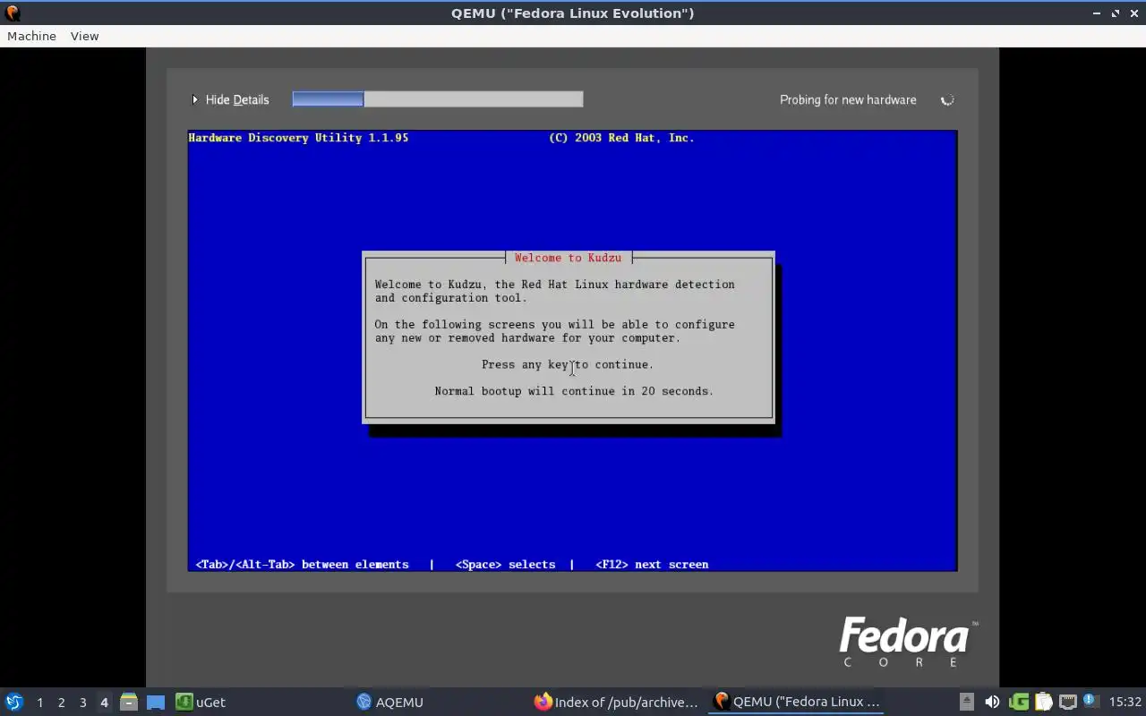Click the update notification tray icon

coord(1090,701)
